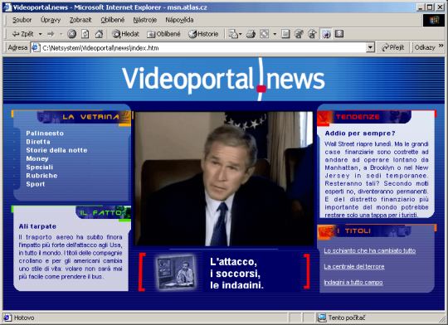The width and height of the screenshot is (448, 325).
Task: Click the Odkazy links toolbar label
Action: point(425,48)
